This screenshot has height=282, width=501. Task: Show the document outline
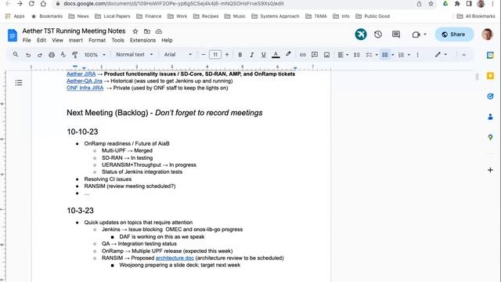tap(19, 83)
